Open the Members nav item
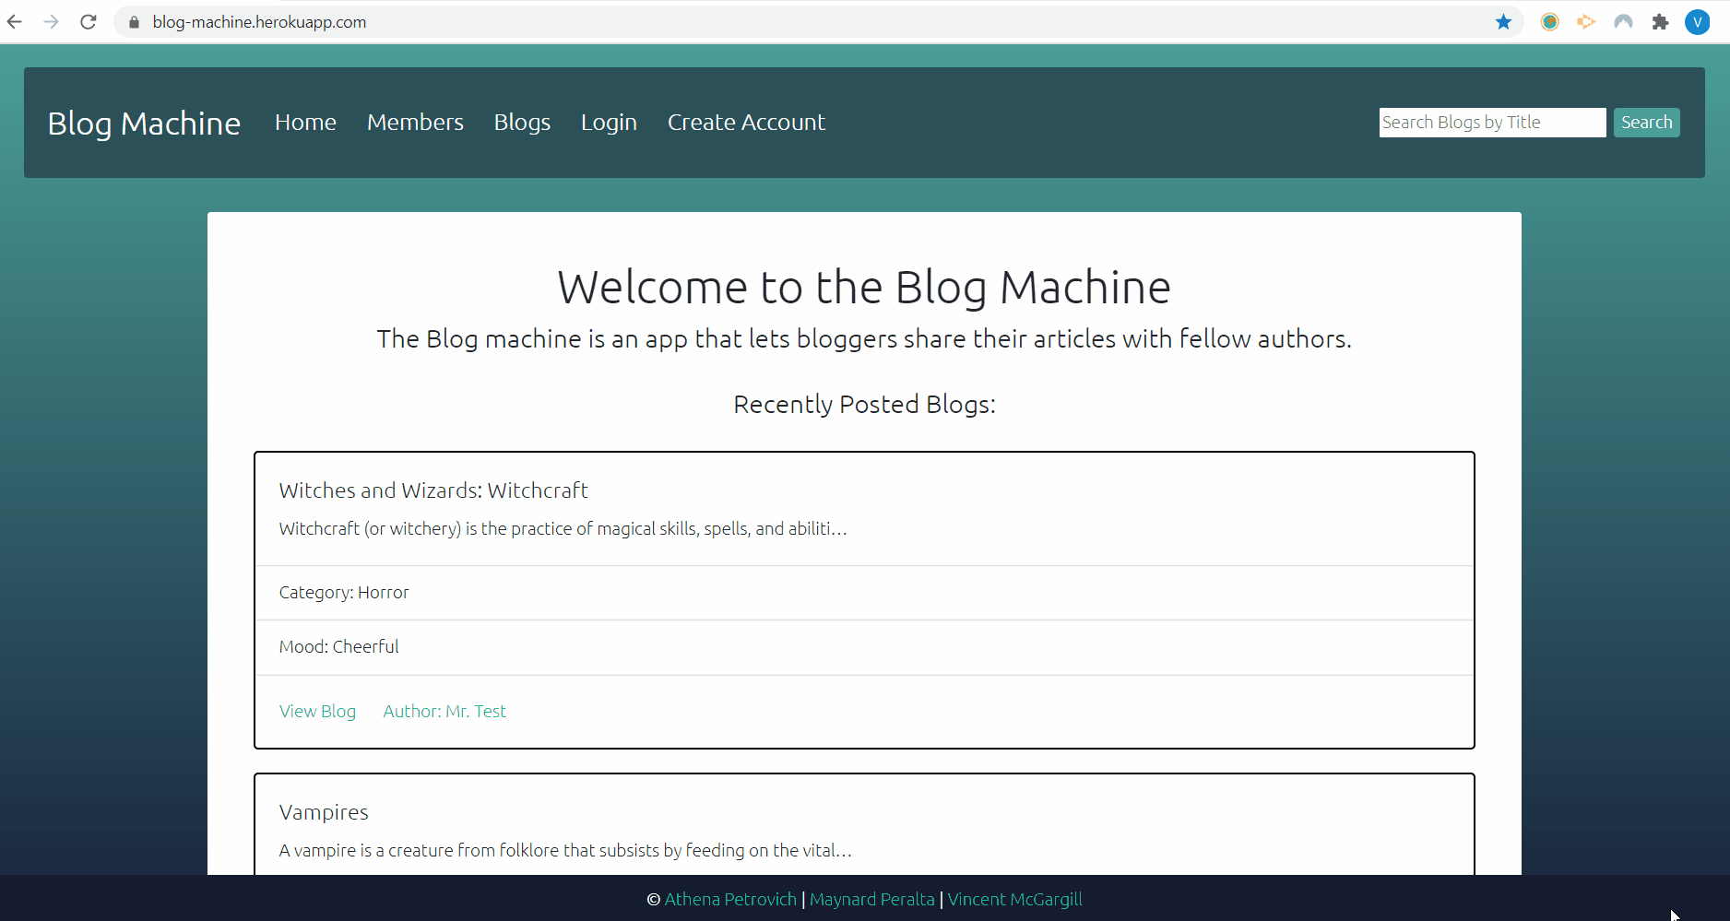Screen dimensions: 1730x921 coord(415,122)
